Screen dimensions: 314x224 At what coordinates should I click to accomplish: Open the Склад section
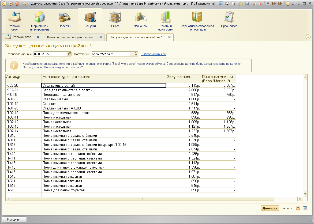point(115,20)
